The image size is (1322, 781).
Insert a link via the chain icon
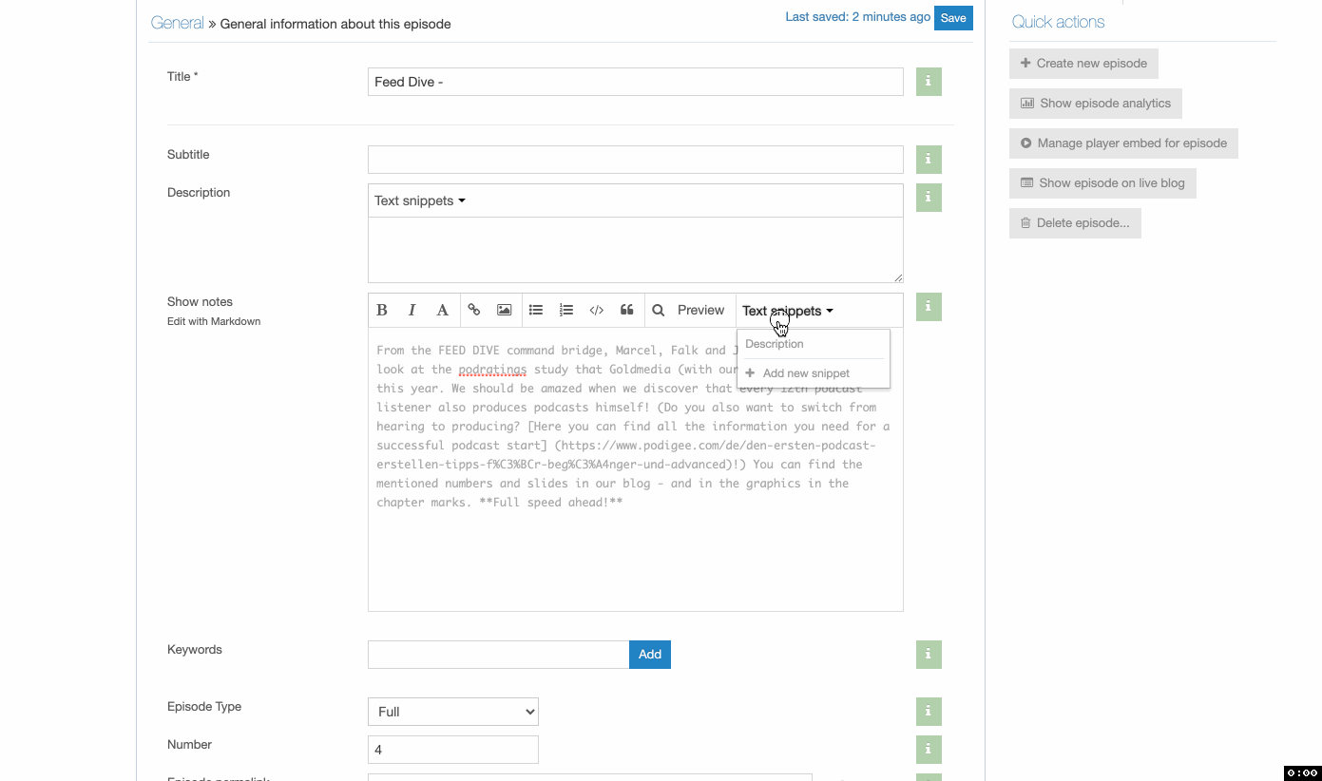tap(474, 310)
